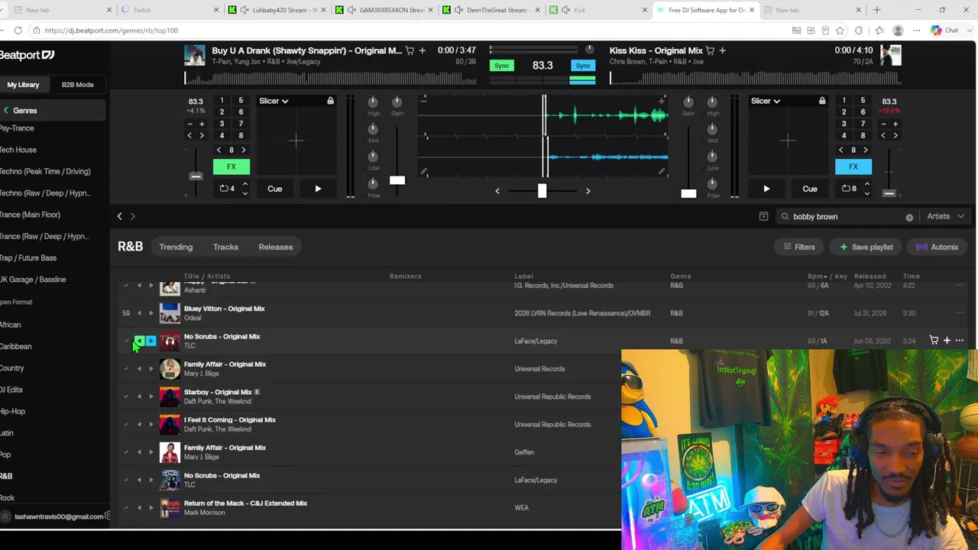The image size is (978, 550).
Task: Focus the search field containing bobby brown
Action: [x=847, y=216]
